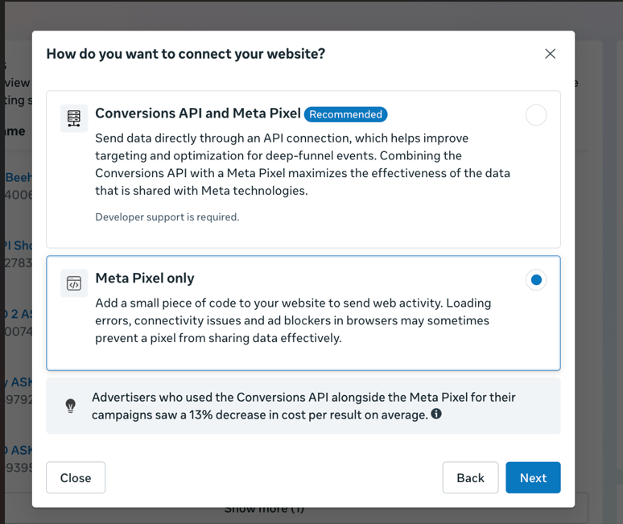623x524 pixels.
Task: Go back with the Back button
Action: (470, 478)
